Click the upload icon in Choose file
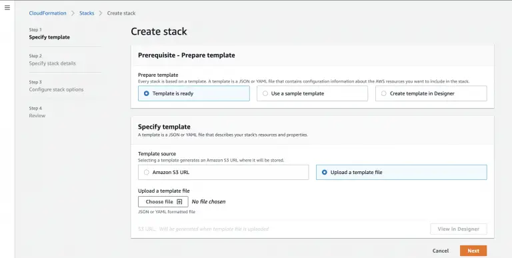 179,202
